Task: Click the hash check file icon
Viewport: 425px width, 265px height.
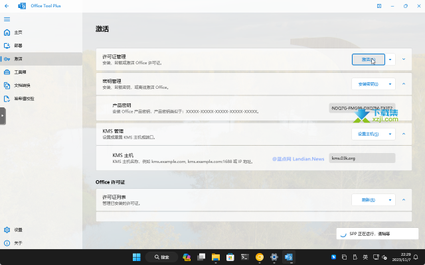Action: [x=7, y=99]
